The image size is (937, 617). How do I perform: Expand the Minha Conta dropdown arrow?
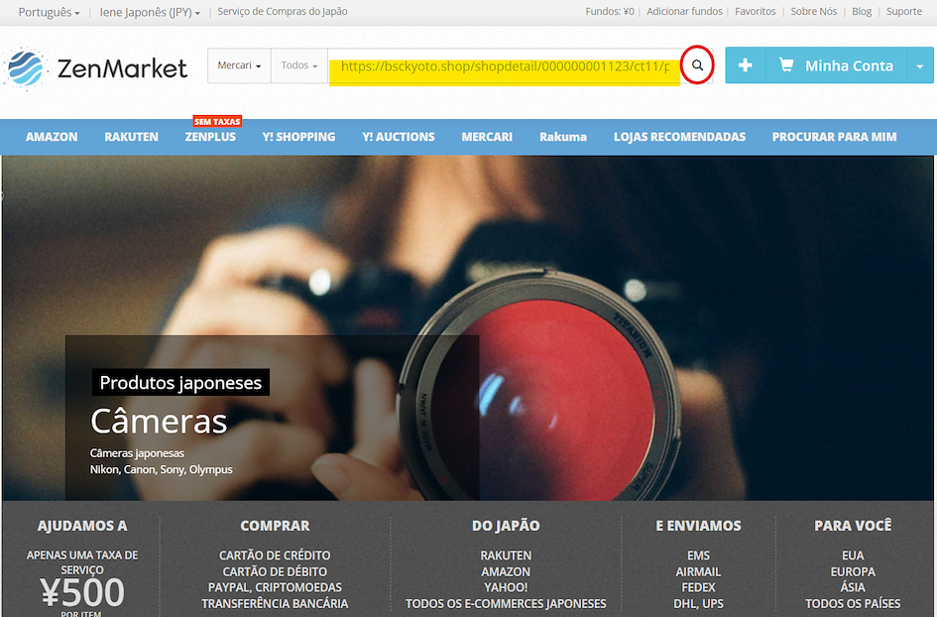coord(920,65)
